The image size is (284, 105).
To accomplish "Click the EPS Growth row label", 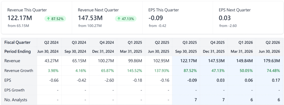I will pos(14,90).
